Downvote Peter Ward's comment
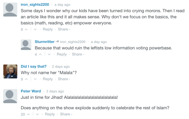The image size is (189, 119). [x=38, y=114]
